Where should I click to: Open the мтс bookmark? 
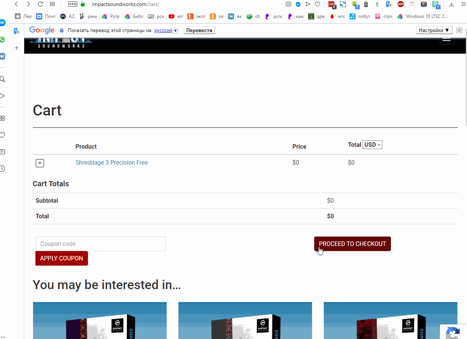click(337, 16)
